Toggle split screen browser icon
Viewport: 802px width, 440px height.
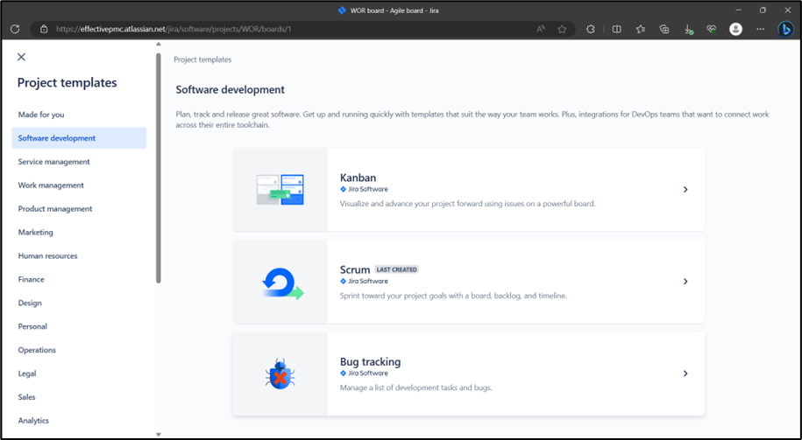pyautogui.click(x=617, y=29)
